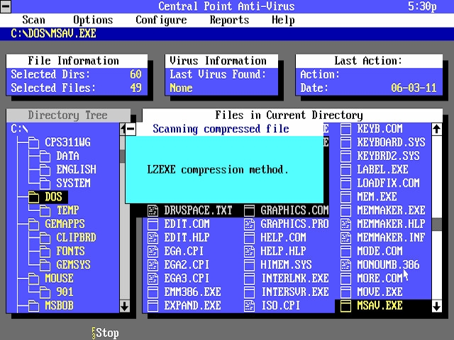Select file MOVE.EXE
Viewport: 454px width, 340px height.
point(380,292)
